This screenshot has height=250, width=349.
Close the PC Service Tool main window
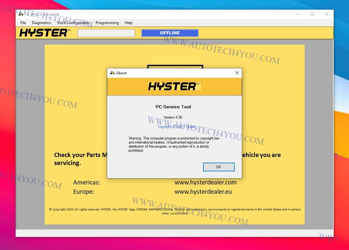[x=326, y=14]
